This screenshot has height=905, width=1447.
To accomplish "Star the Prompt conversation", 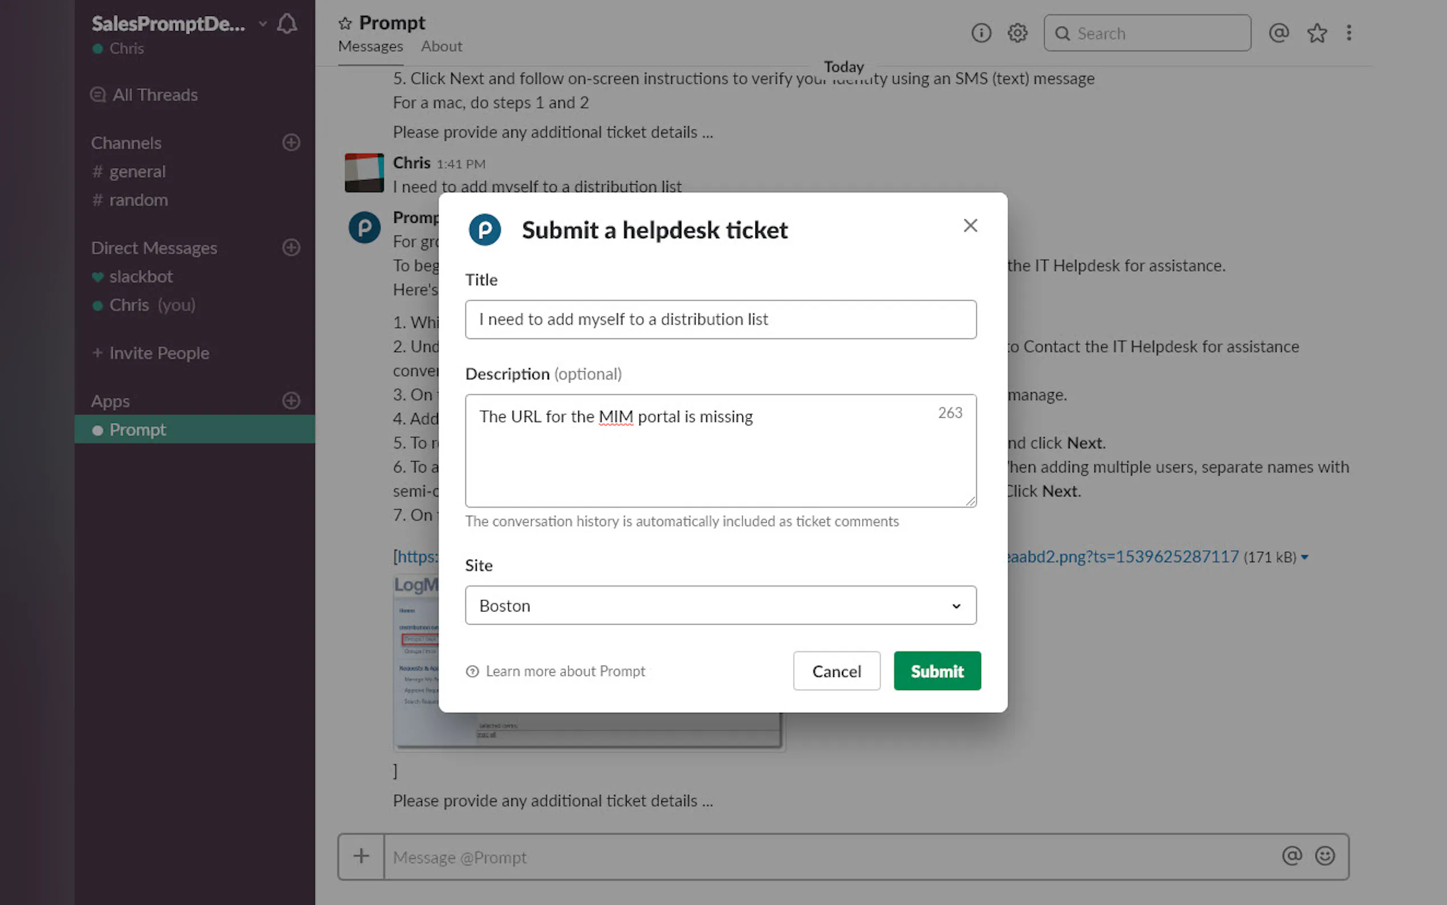I will pos(345,24).
